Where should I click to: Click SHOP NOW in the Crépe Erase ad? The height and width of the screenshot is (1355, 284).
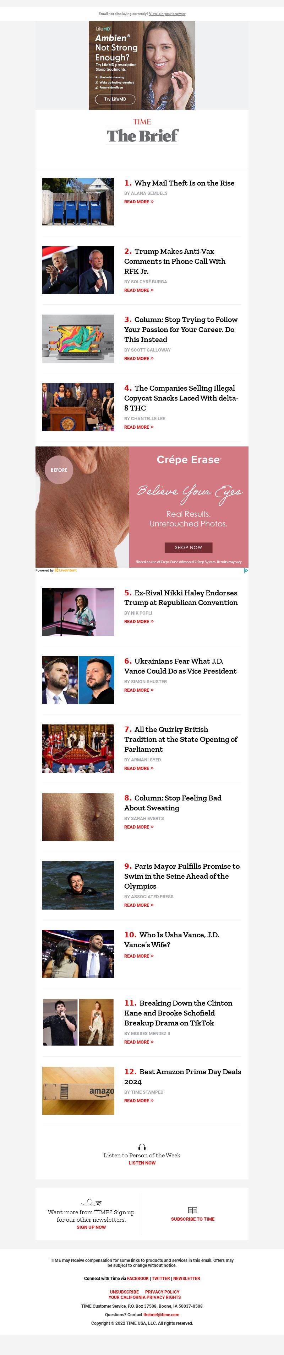click(x=189, y=547)
